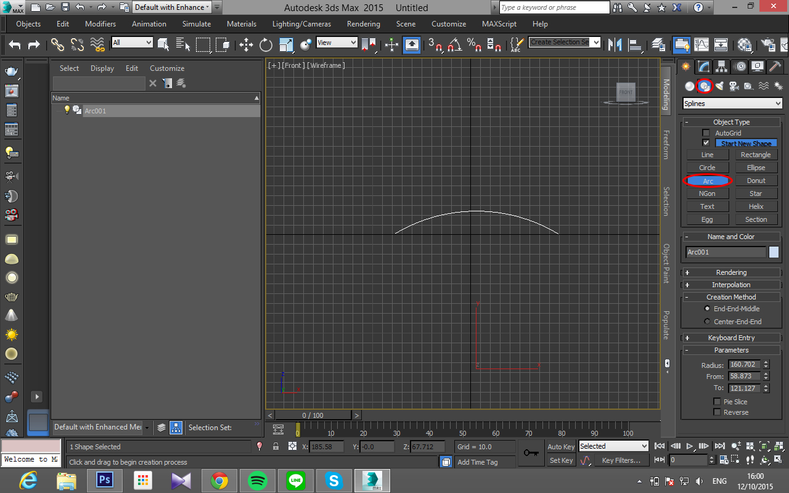This screenshot has width=789, height=493.
Task: Click the Set Keys key icon
Action: coord(531,453)
